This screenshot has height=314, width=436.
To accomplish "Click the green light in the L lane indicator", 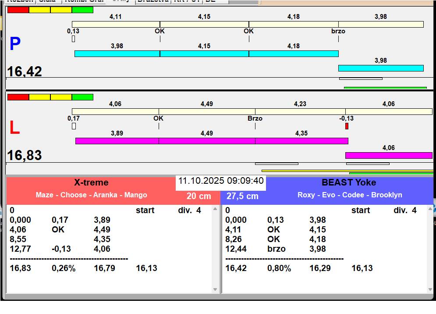I will click(82, 97).
